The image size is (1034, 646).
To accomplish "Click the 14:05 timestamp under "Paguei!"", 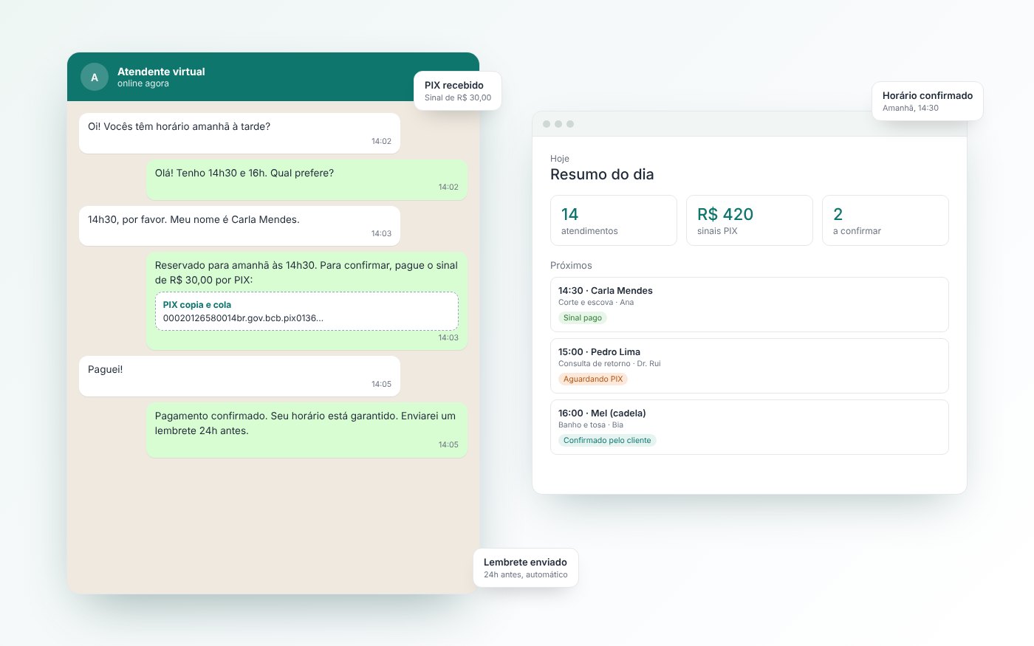I will (381, 384).
